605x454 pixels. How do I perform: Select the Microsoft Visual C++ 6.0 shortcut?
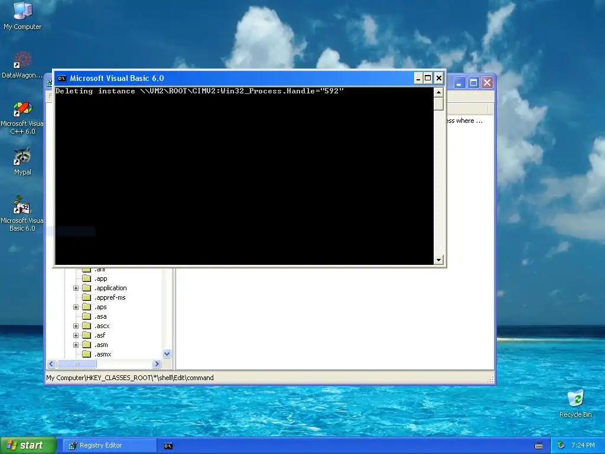22,118
